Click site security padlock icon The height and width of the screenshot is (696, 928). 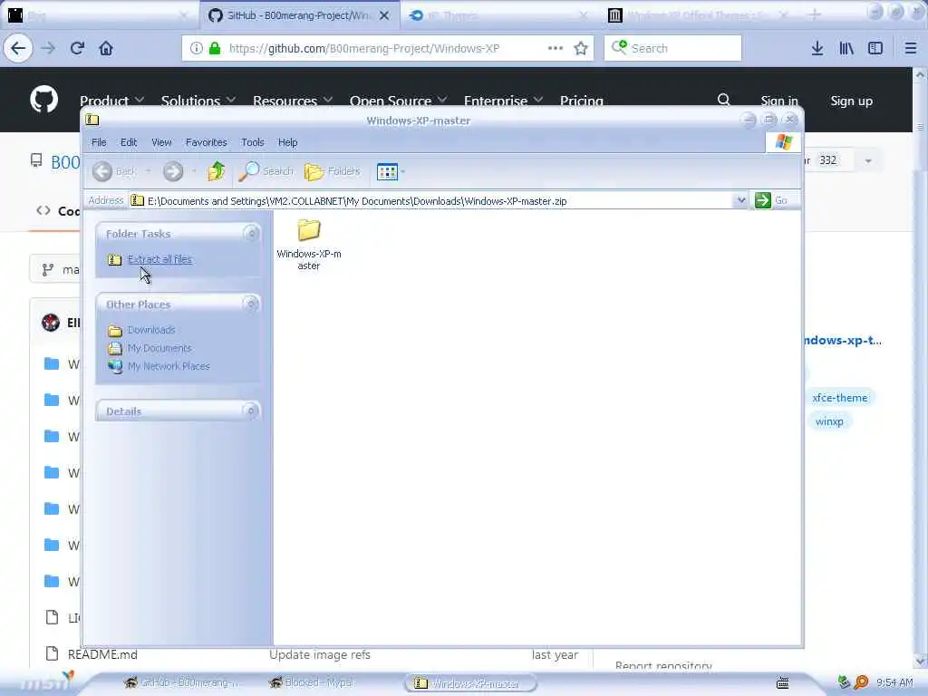[215, 48]
